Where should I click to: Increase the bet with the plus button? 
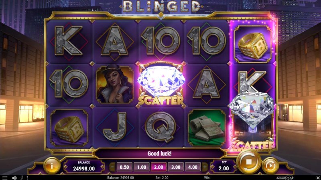point(205,167)
